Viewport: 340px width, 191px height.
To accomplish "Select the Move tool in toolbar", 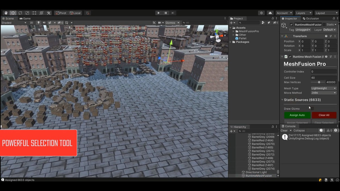I will coord(13,13).
